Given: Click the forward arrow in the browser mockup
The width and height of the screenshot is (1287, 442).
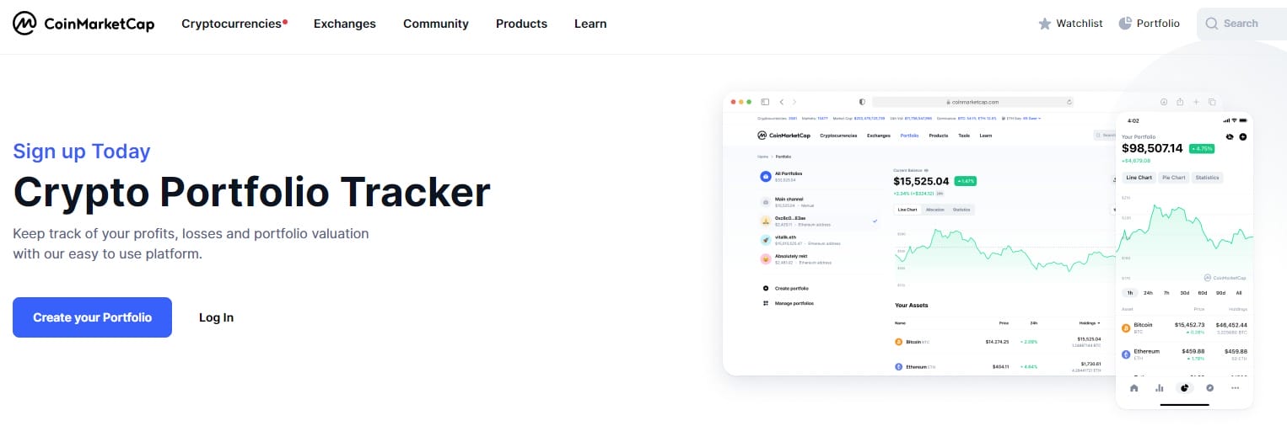Looking at the screenshot, I should [794, 102].
